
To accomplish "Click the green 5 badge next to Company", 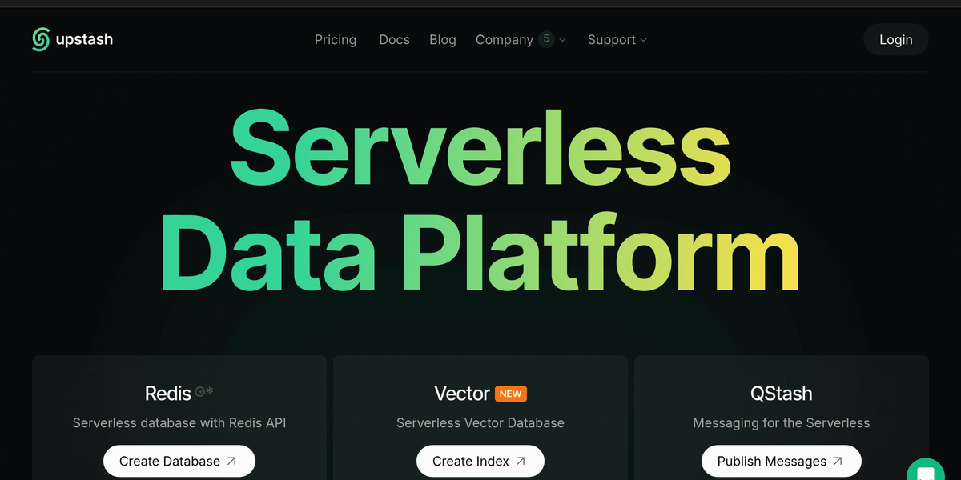I will point(546,38).
